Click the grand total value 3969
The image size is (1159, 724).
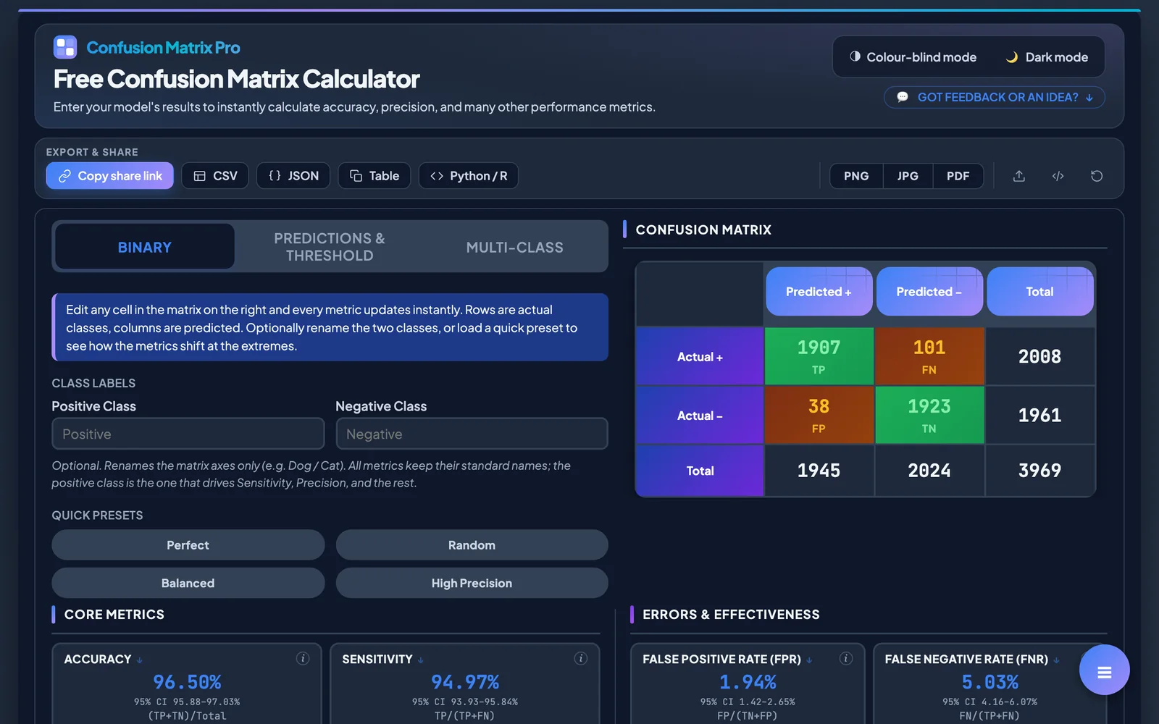(1039, 471)
